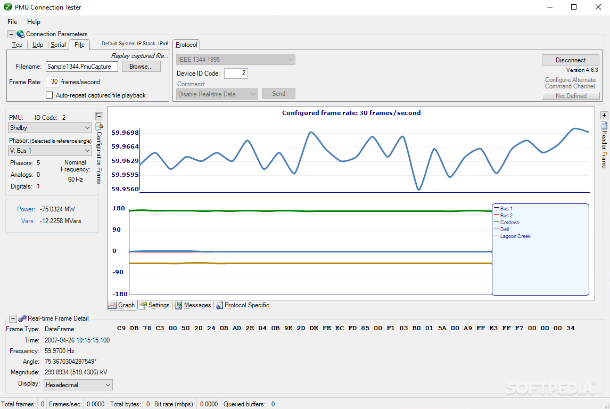Click the Time value 2007-04-26 19:15:15.100
Screen dimensions: 610x409
[x=77, y=340]
